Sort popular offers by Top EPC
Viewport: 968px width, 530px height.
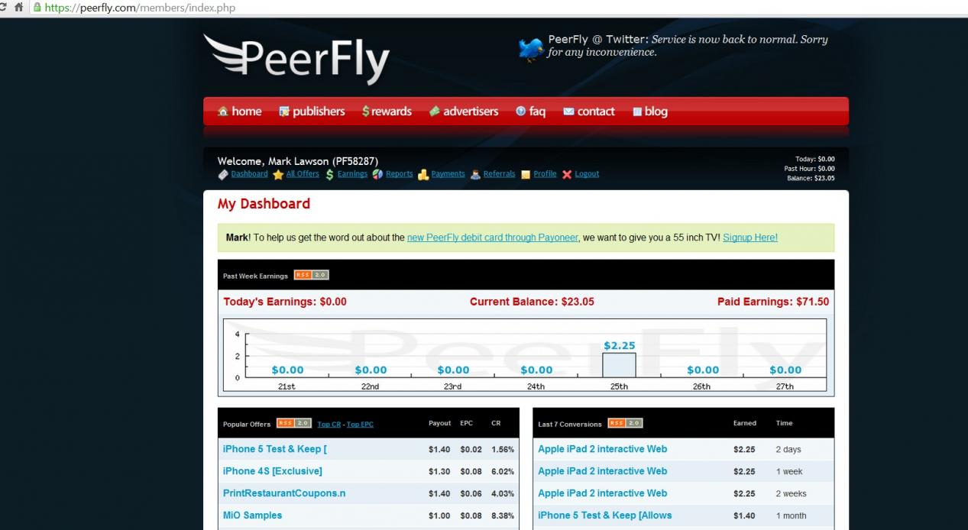(x=360, y=424)
